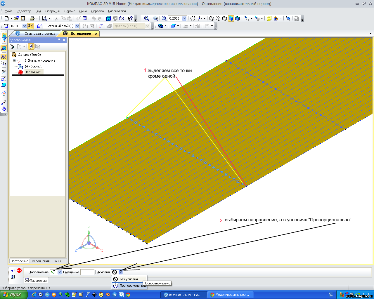Screen dimensions: 374x299
Task: Open orientation dropdown arrow next to axes icon
Action: [x=205, y=18]
